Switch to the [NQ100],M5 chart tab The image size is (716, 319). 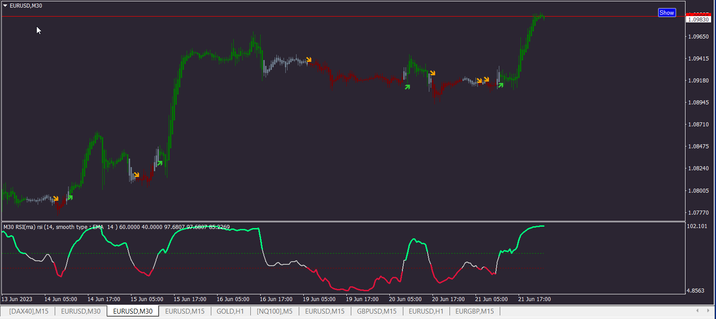coord(275,311)
